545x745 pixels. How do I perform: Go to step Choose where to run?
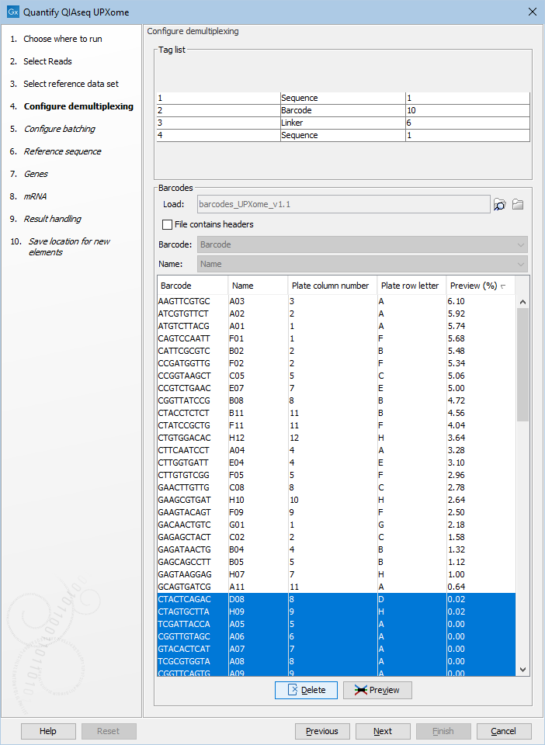[63, 39]
